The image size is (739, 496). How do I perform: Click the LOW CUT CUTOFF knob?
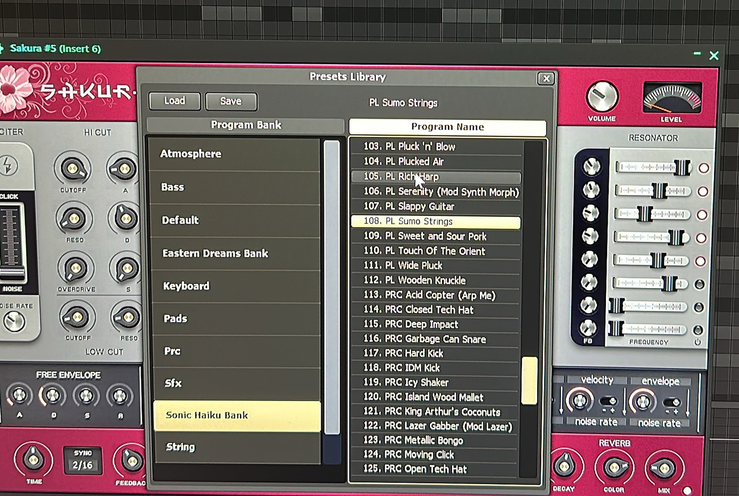point(77,317)
